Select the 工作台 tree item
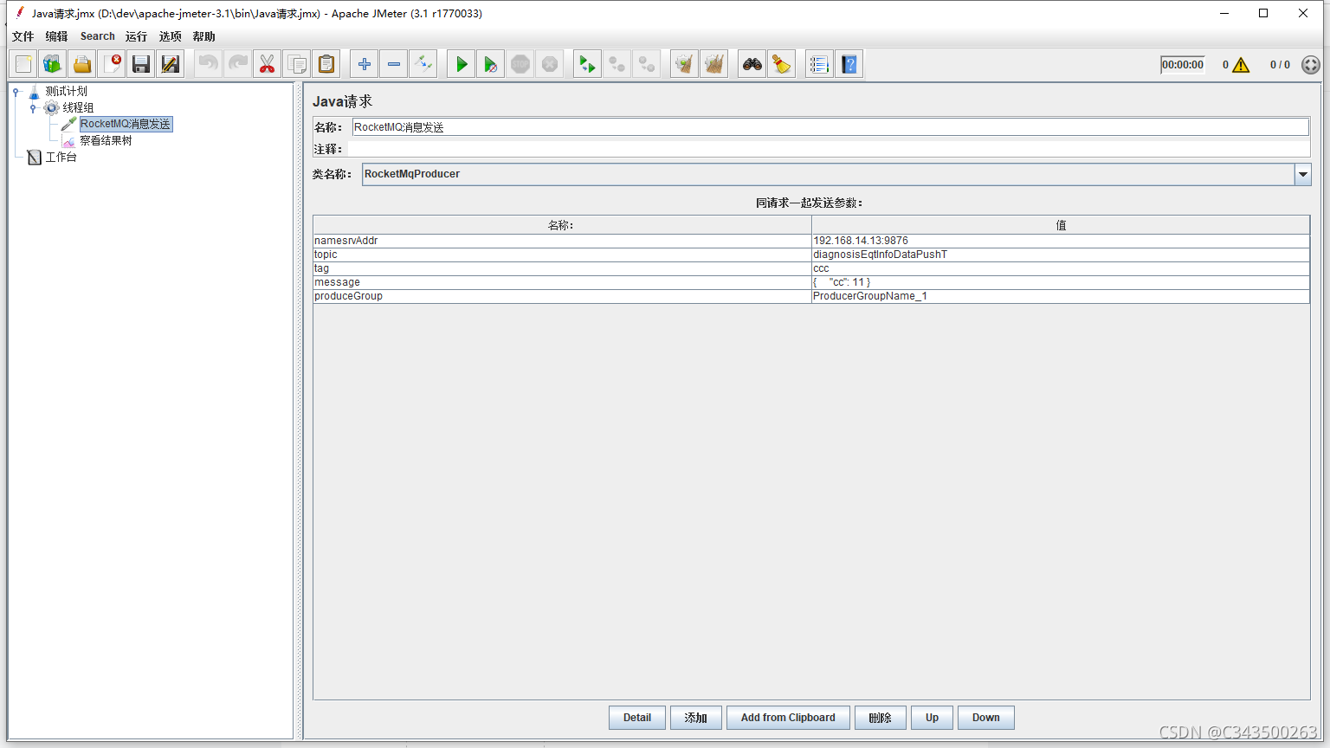 click(61, 157)
